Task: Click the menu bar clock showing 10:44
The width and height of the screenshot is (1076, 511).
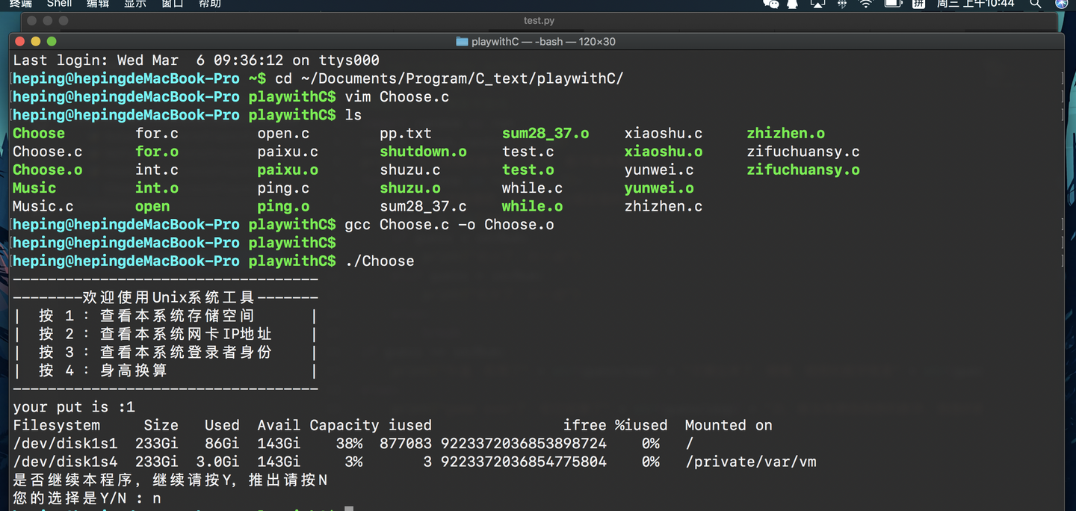Action: 976,4
